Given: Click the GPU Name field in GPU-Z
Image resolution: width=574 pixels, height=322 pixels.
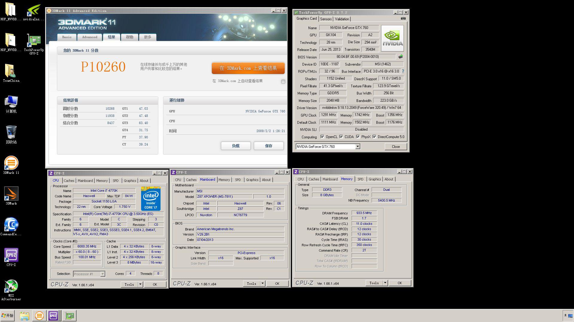Looking at the screenshot, I should pyautogui.click(x=349, y=27).
